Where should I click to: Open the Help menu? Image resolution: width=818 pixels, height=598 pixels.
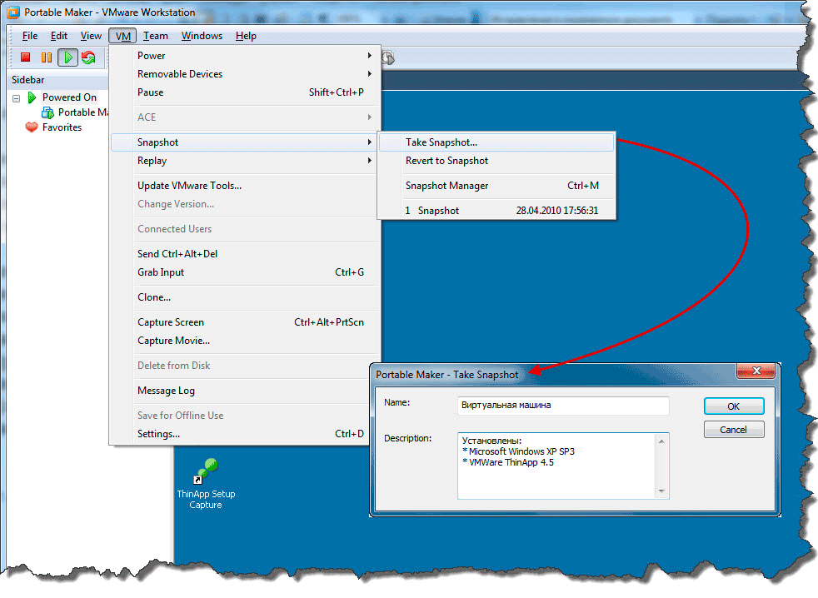[x=246, y=36]
